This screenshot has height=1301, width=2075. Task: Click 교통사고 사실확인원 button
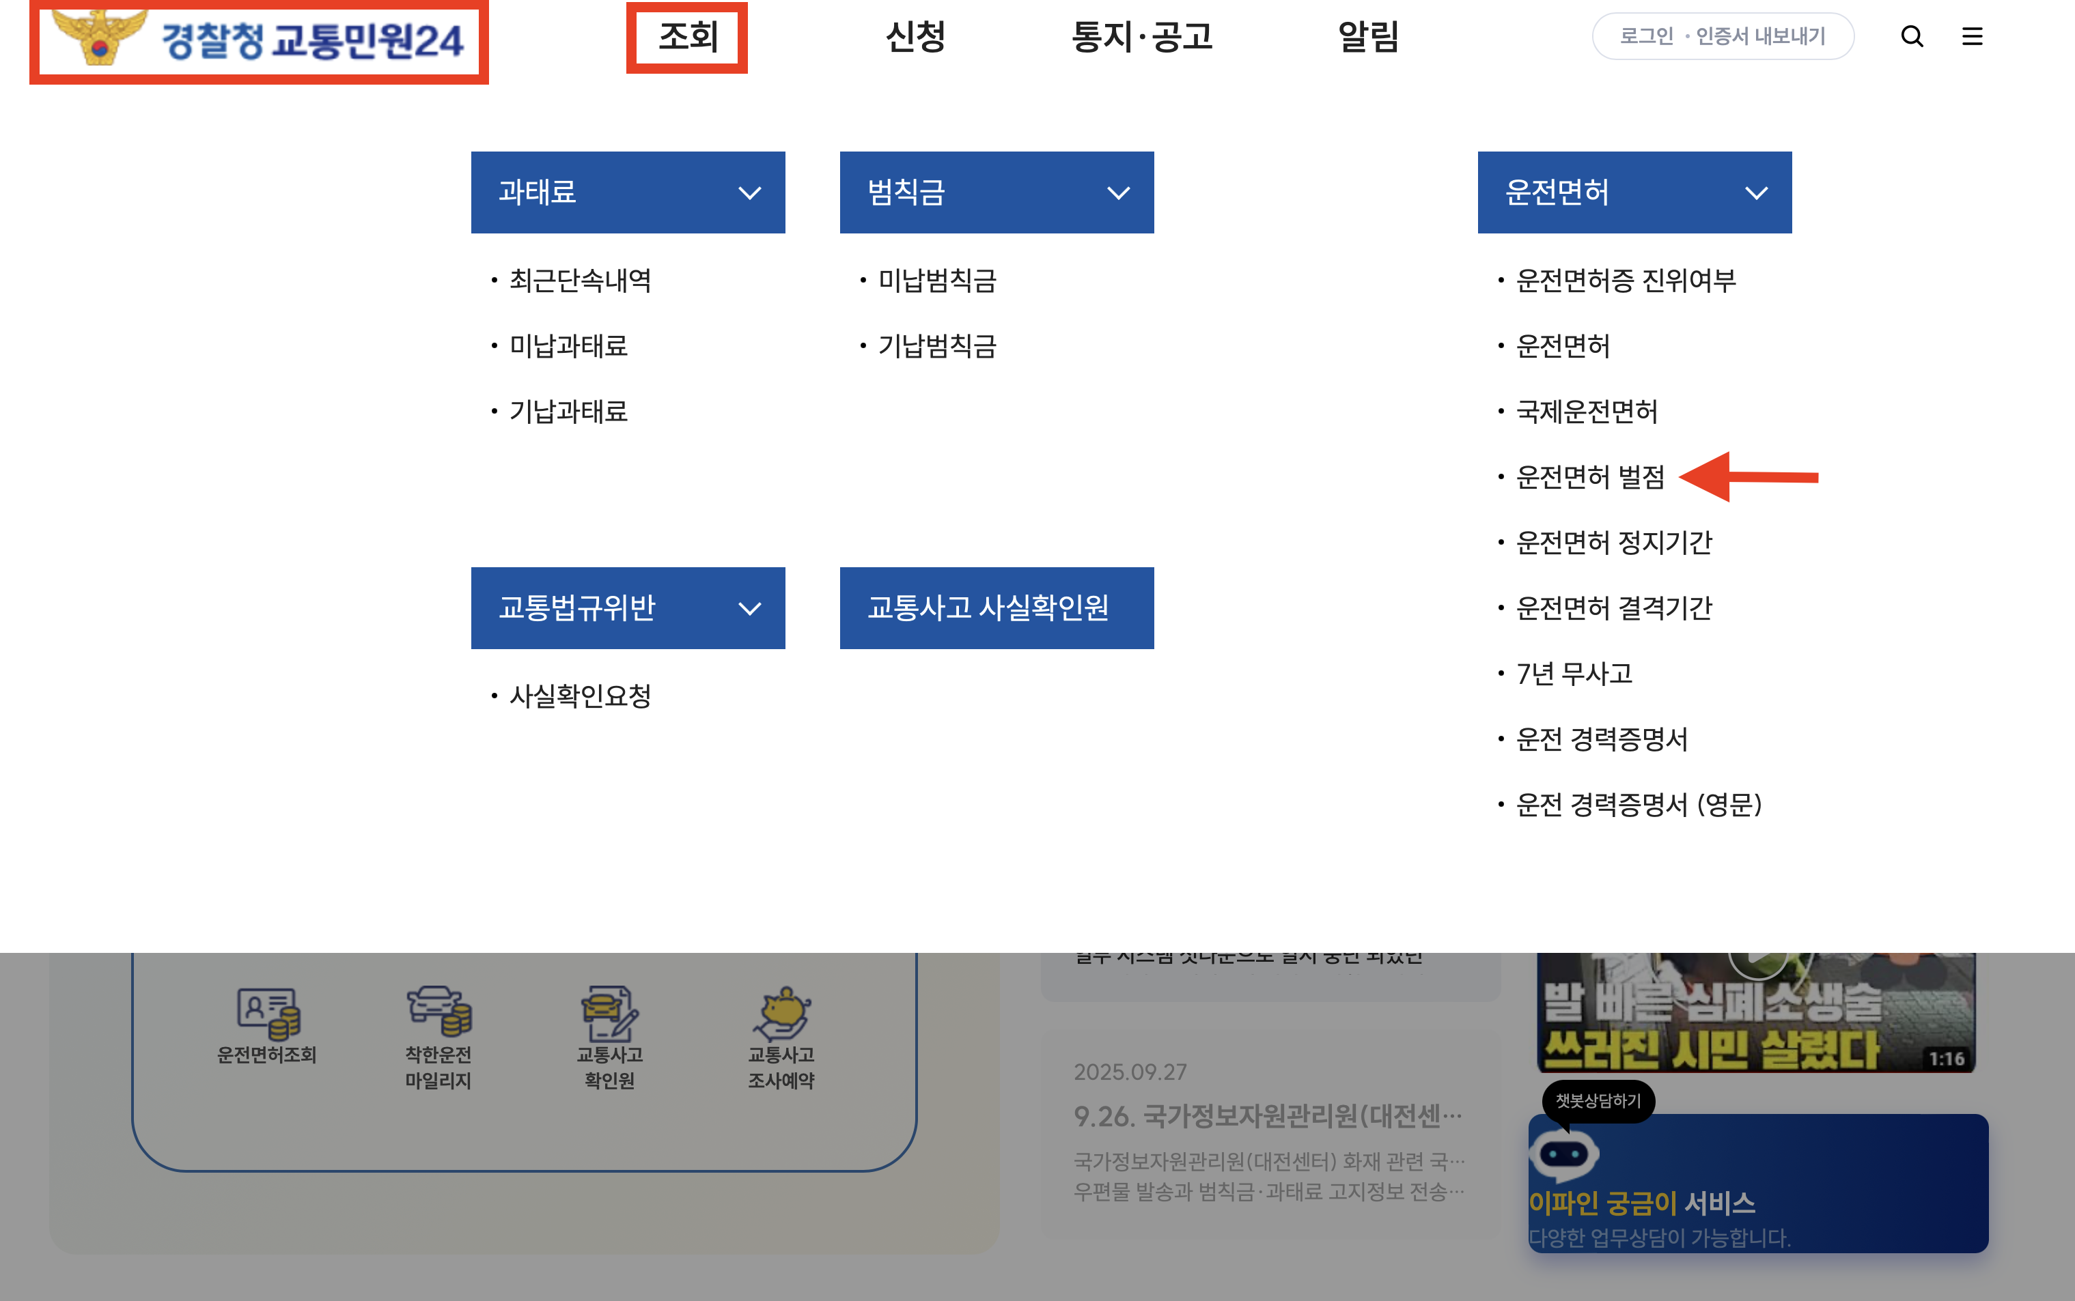click(996, 607)
